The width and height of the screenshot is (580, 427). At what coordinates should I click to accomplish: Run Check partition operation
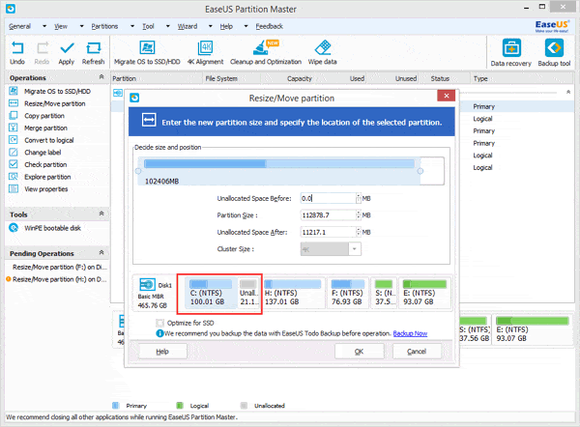point(45,164)
